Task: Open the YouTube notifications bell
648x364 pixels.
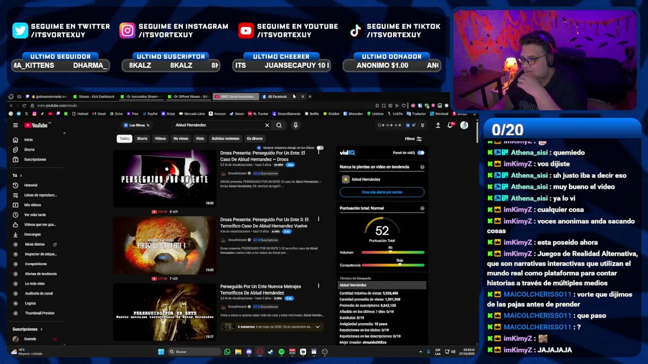Action: (x=450, y=125)
